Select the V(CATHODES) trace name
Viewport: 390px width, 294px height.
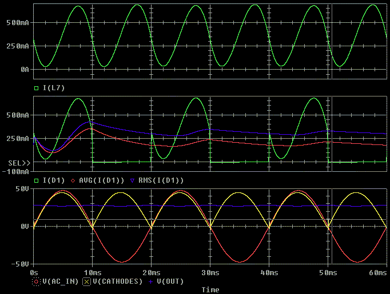pos(113,281)
